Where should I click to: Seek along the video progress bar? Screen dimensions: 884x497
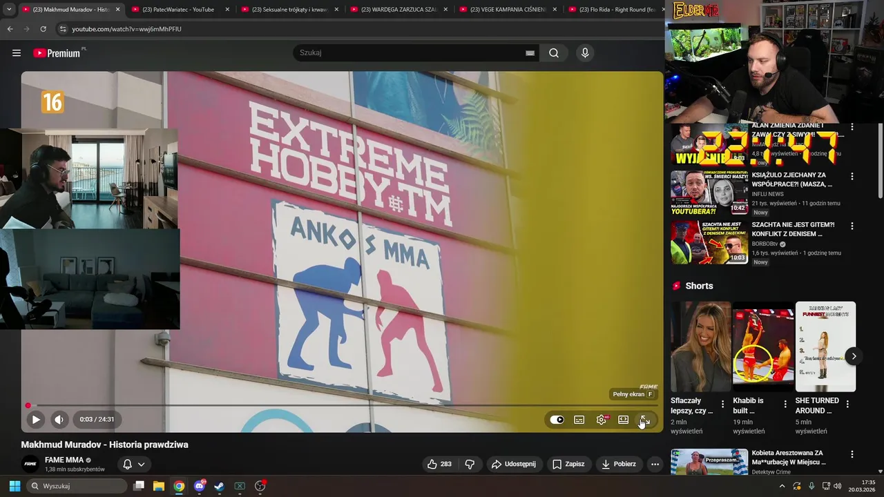tap(342, 406)
